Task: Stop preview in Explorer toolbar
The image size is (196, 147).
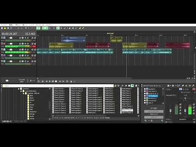Action: [129, 86]
